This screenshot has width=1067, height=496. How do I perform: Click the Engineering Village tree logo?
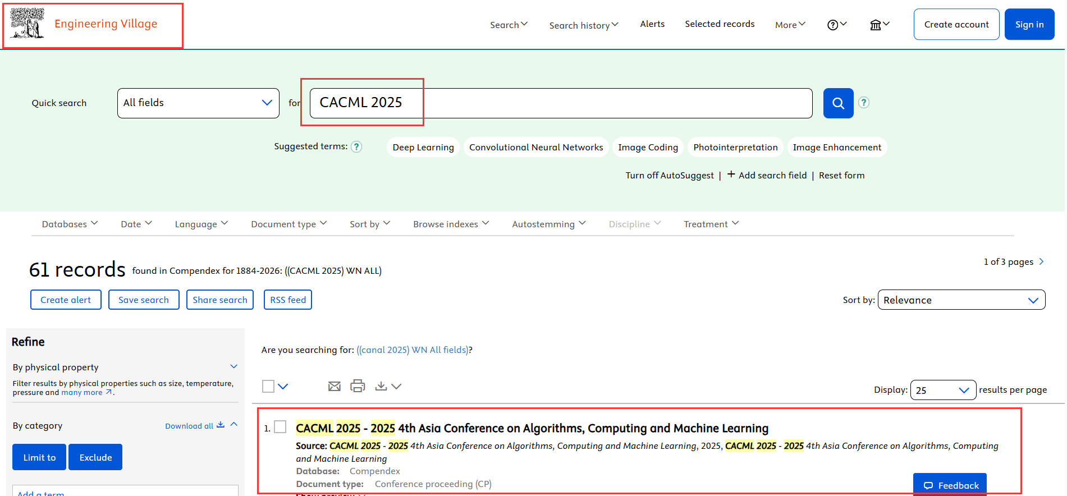26,24
